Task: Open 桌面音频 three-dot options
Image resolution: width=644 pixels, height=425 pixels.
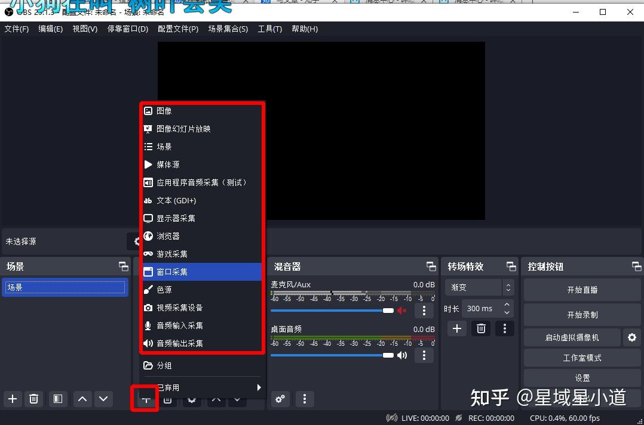Action: 424,355
